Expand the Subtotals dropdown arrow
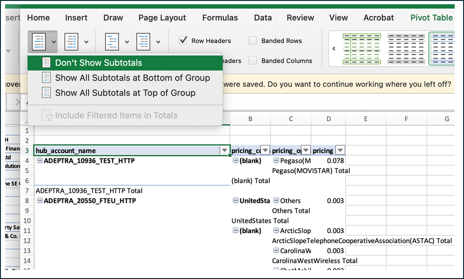Screen dimensions: 464x279 tap(53, 42)
